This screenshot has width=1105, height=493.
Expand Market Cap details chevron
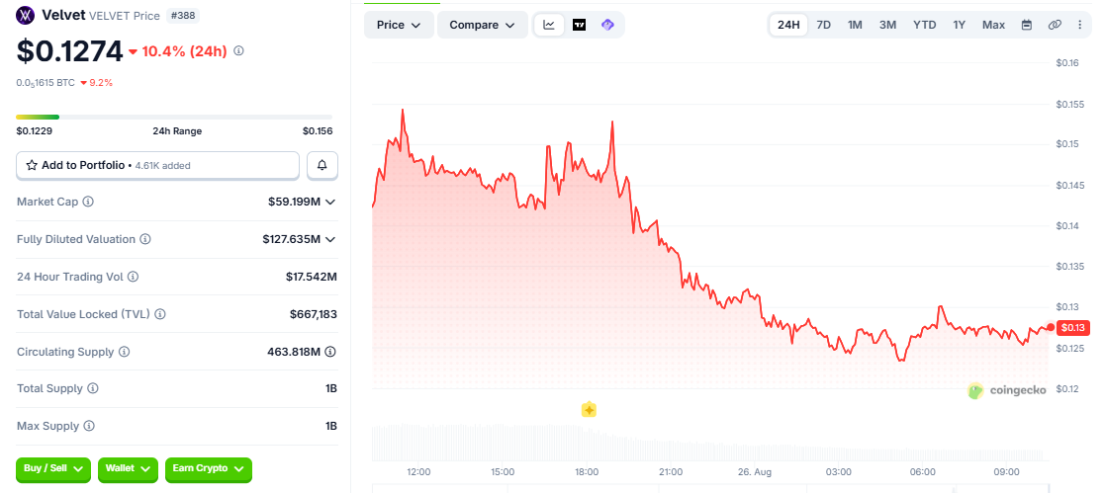coord(330,203)
